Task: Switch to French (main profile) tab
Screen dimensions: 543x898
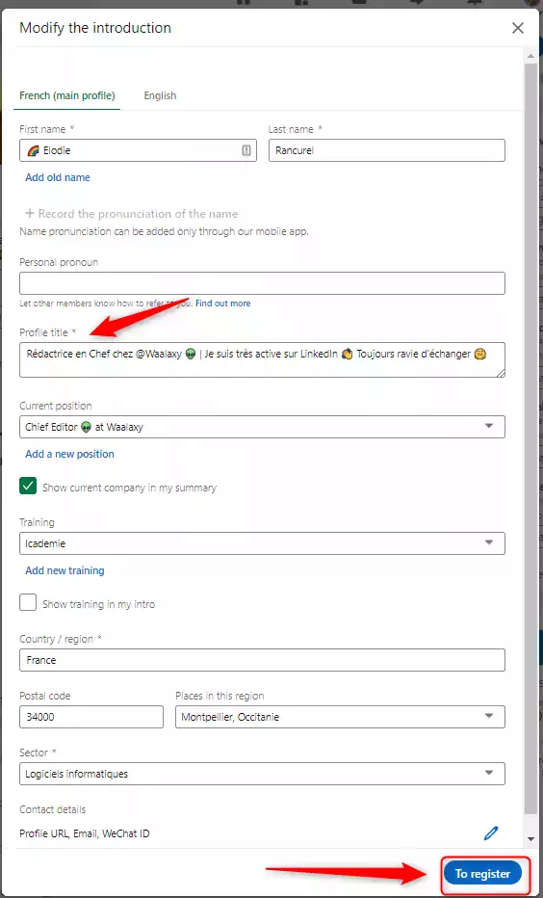Action: point(67,95)
